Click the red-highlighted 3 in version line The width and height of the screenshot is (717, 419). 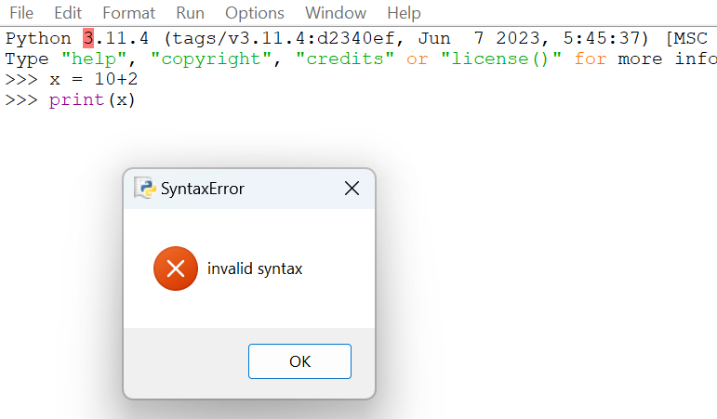[x=88, y=39]
